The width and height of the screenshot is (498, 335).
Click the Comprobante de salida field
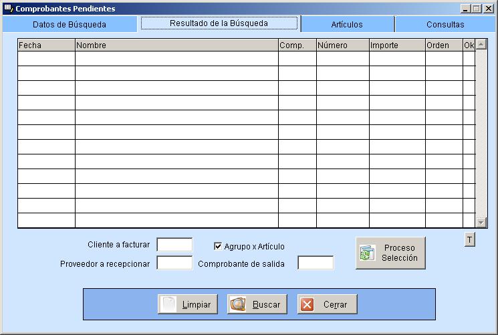tap(316, 263)
